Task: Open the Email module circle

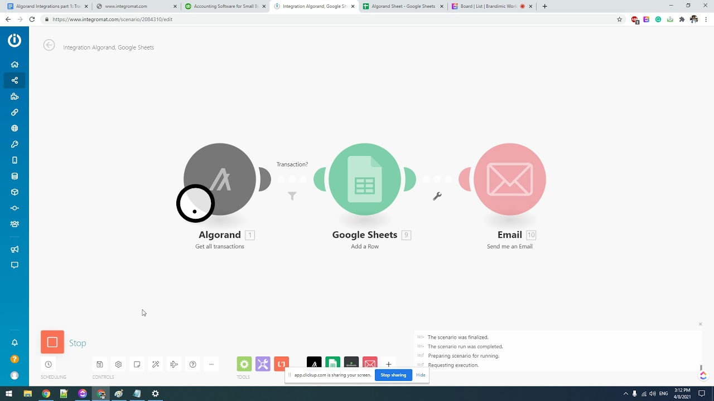Action: 510,179
